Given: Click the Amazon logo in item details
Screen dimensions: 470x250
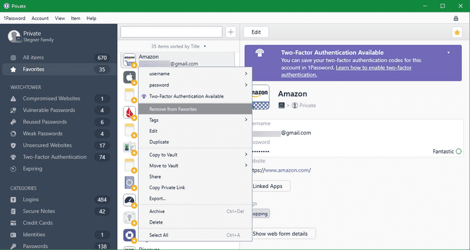Looking at the screenshot, I should (260, 97).
